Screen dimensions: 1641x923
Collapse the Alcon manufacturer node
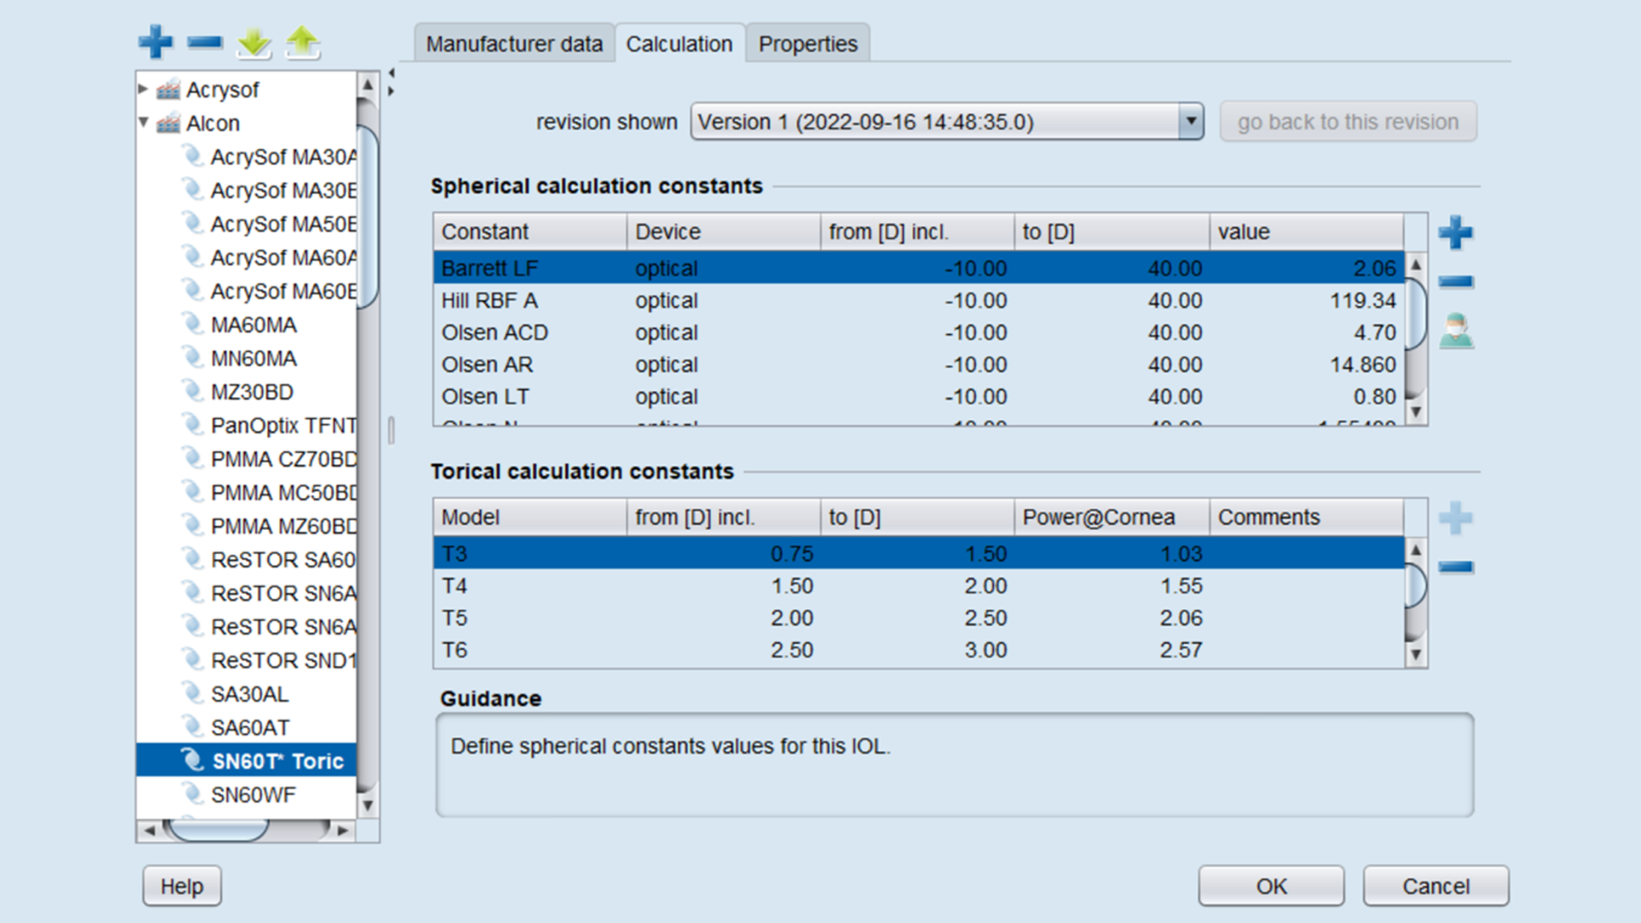point(144,123)
